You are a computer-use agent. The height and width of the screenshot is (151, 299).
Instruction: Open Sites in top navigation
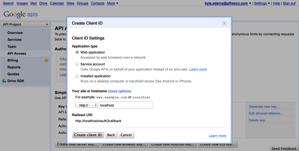[x=71, y=3]
